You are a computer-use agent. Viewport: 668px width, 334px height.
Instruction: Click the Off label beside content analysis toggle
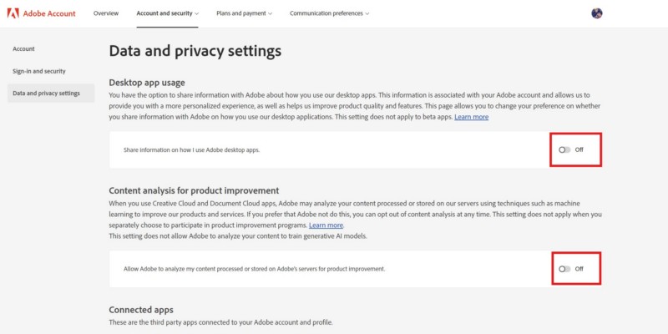click(579, 269)
